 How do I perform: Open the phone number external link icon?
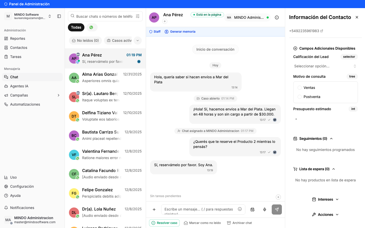pyautogui.click(x=322, y=31)
